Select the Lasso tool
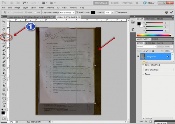Screen dimensions: 175x124 [x=4, y=29]
